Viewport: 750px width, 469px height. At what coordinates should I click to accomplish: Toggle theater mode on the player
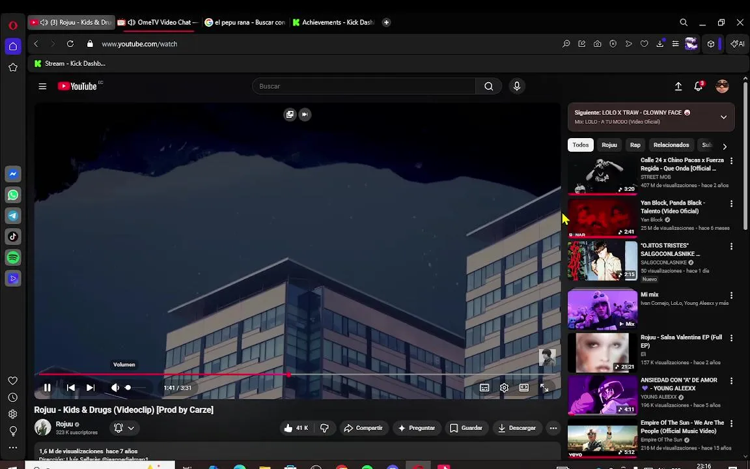(x=524, y=388)
